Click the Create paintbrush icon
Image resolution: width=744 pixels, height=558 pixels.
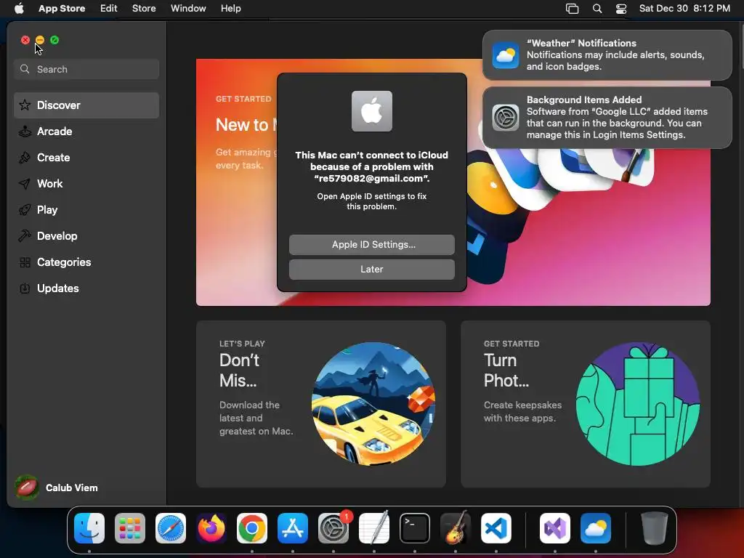coord(25,158)
